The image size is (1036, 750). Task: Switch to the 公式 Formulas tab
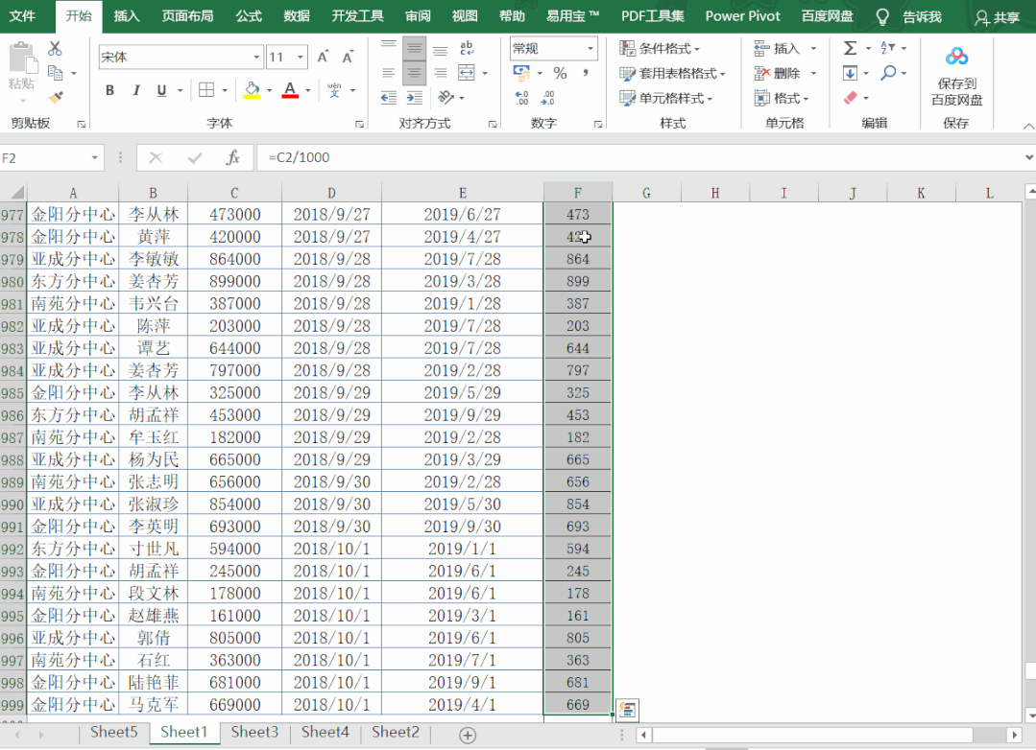249,16
